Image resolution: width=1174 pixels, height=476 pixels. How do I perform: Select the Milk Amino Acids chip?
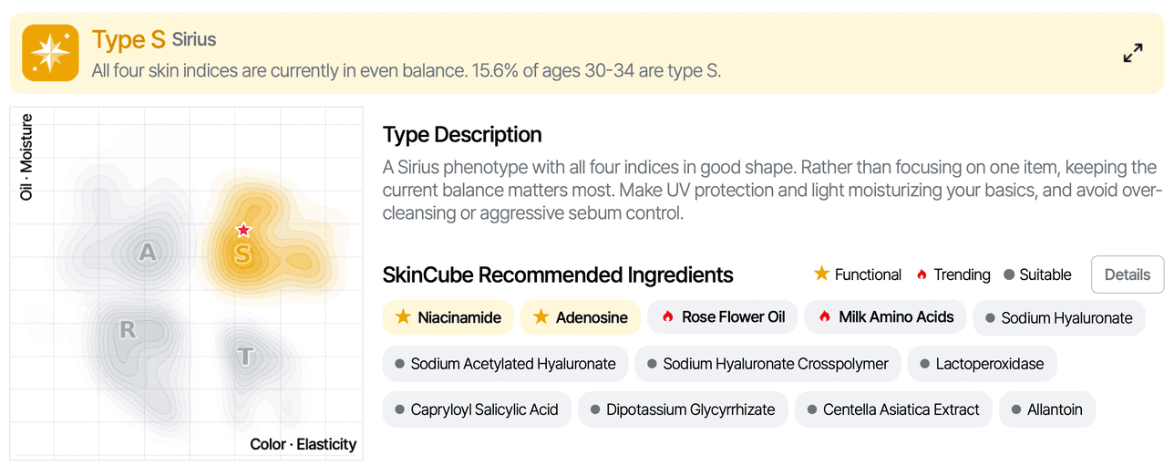point(885,316)
